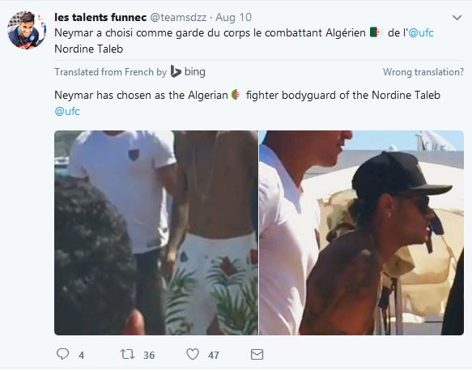Click the retweet count 36
The image size is (472, 371).
149,356
